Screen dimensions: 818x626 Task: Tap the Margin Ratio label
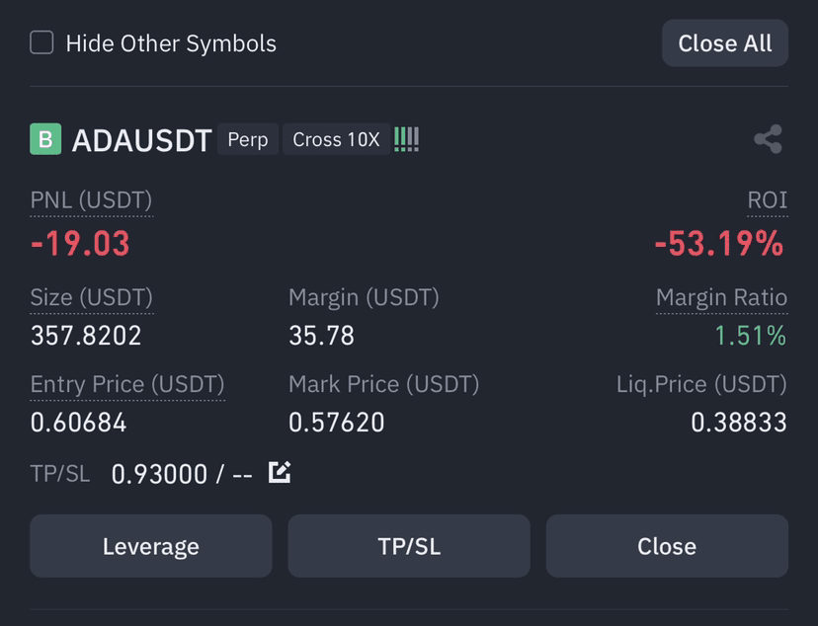coord(721,297)
